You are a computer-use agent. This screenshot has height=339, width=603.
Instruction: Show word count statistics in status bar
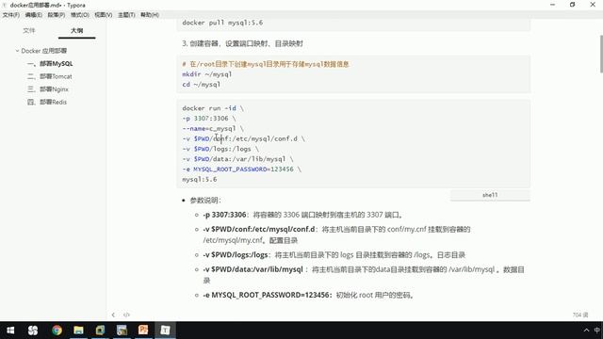pyautogui.click(x=580, y=315)
